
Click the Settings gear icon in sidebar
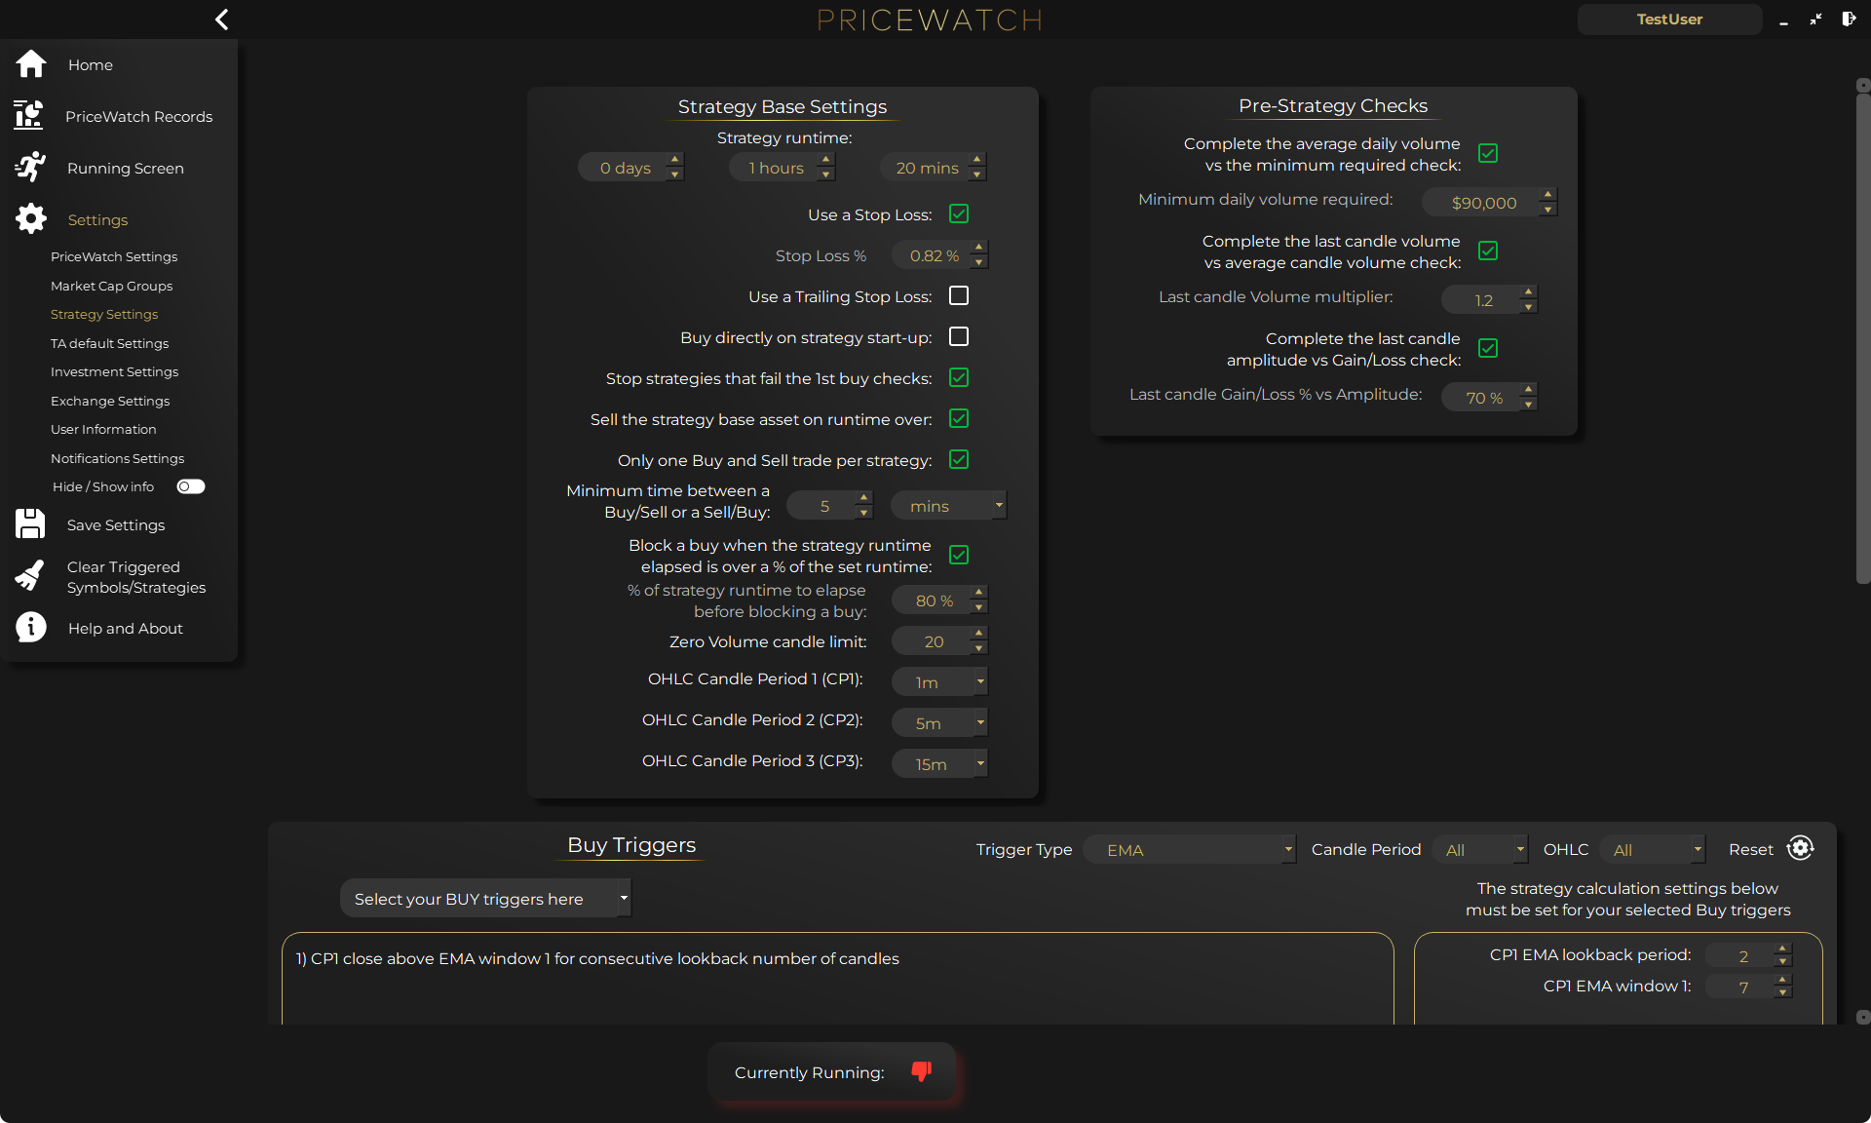30,218
